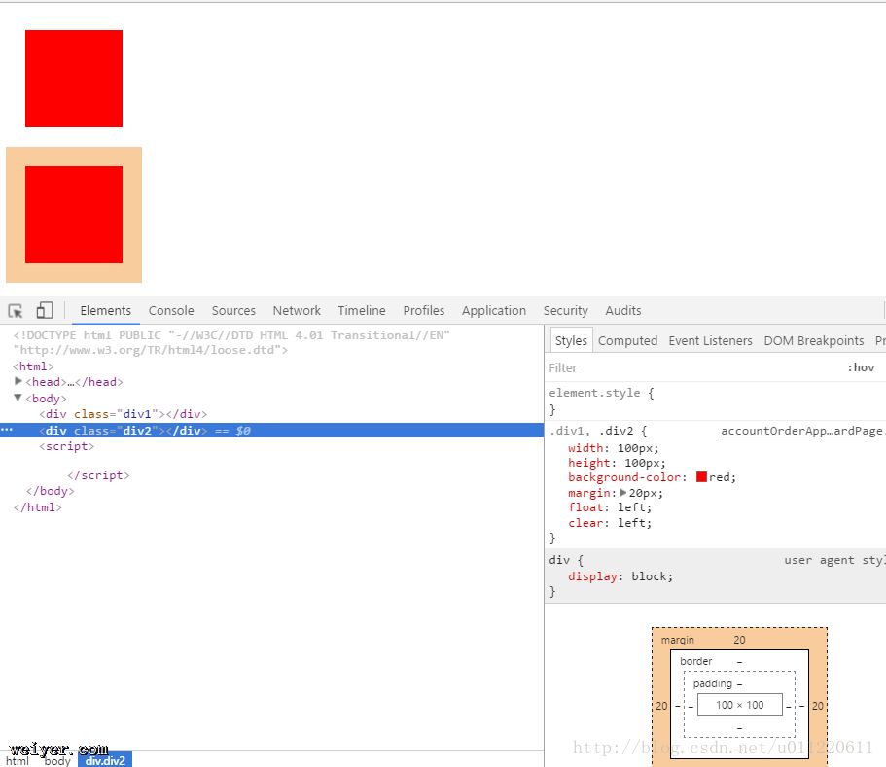Expand the head element node
The width and height of the screenshot is (886, 767).
click(x=18, y=381)
